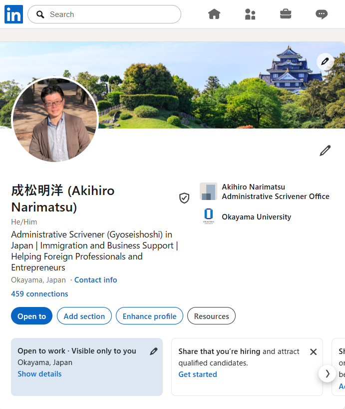Click Okayama, Japan location beside Contact info

pyautogui.click(x=38, y=280)
